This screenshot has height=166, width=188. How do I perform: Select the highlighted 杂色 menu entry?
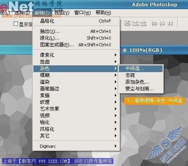point(76,69)
